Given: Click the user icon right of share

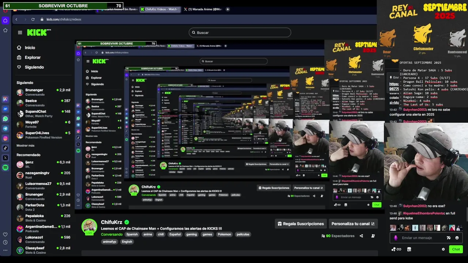Looking at the screenshot, I should [373, 236].
